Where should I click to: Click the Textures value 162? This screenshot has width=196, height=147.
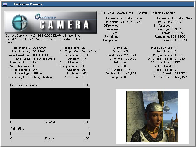84,73
